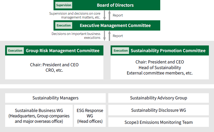The width and height of the screenshot is (214, 132).
Task: Click the Sustainability Promotion Committee heading
Action: (168, 51)
